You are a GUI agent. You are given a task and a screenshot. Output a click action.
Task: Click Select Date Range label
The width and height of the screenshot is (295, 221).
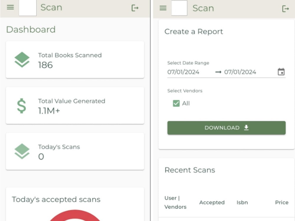point(188,63)
